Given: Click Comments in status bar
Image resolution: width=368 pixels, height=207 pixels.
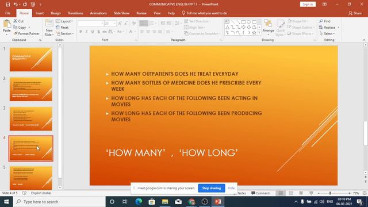Looking at the screenshot, I should pyautogui.click(x=260, y=193).
